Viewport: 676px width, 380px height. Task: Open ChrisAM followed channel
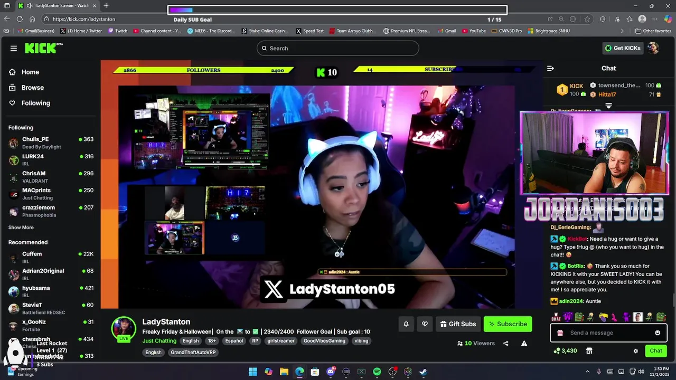tap(51, 177)
